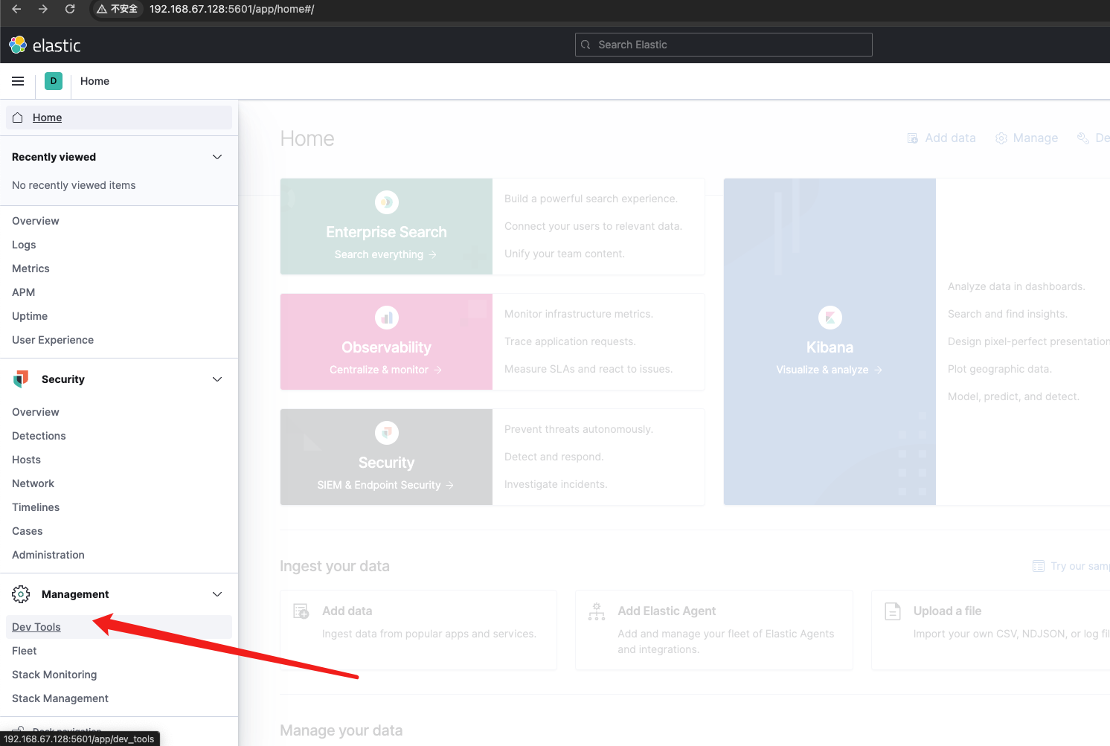The width and height of the screenshot is (1110, 746).
Task: Click the Home breadcrumb in header
Action: pos(94,81)
